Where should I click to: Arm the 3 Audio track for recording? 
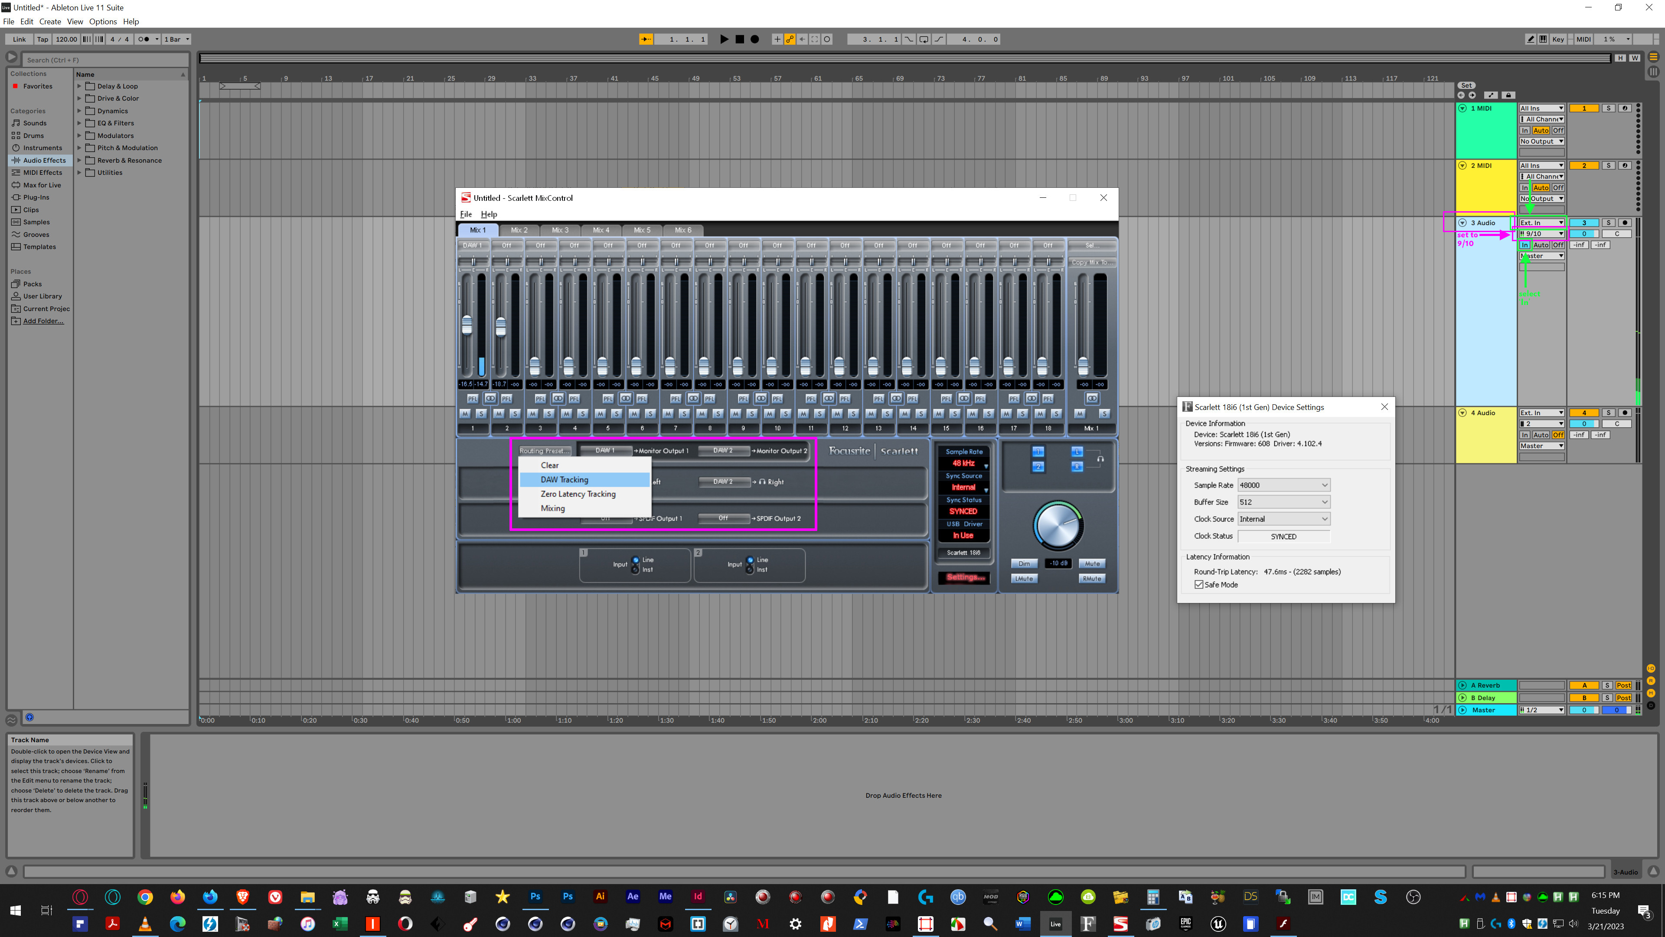1625,223
